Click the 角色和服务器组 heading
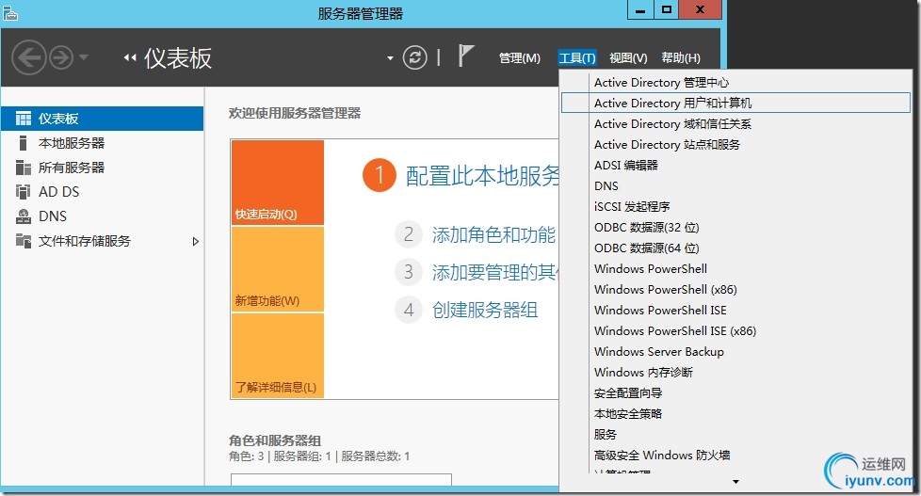 coord(274,440)
